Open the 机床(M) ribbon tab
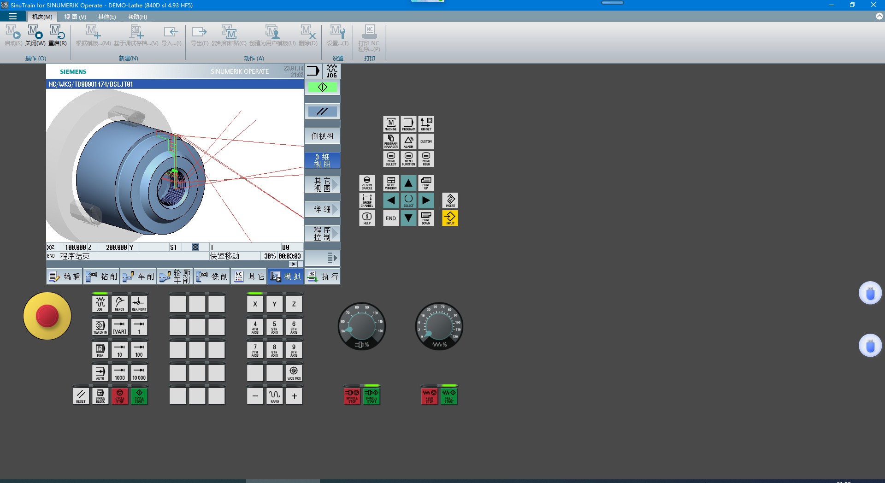The image size is (885, 483). [x=42, y=17]
